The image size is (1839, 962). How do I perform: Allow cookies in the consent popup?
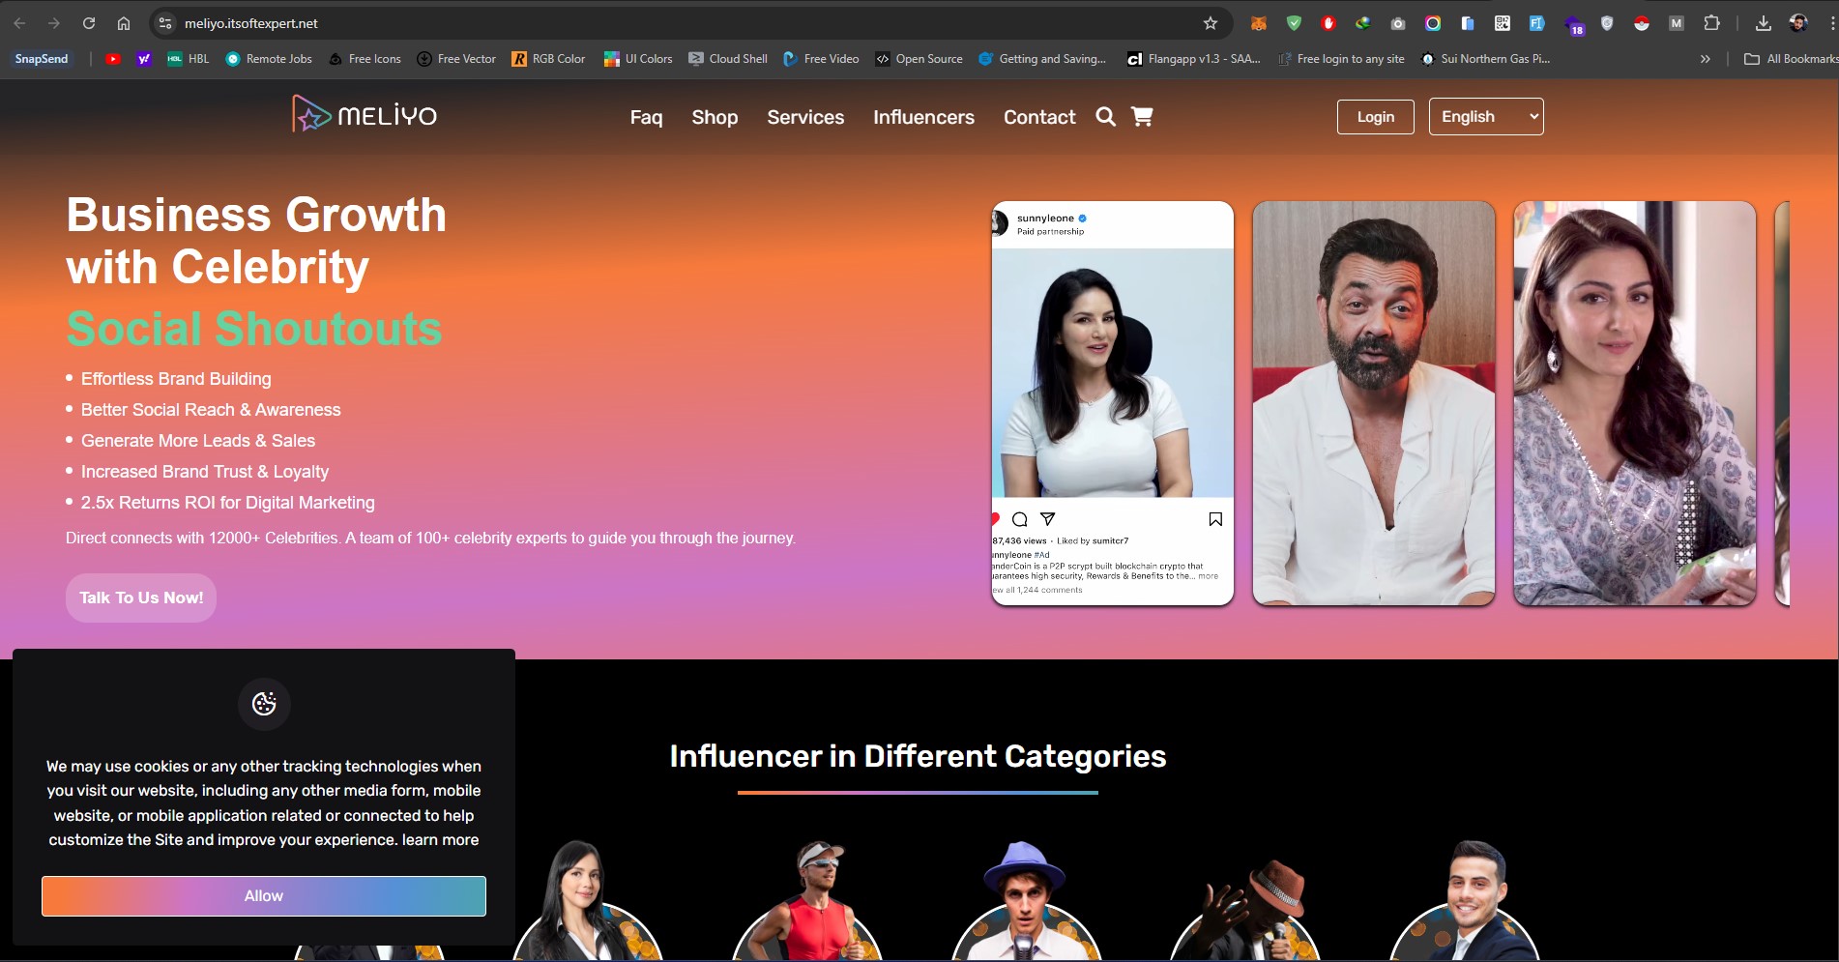click(x=263, y=896)
